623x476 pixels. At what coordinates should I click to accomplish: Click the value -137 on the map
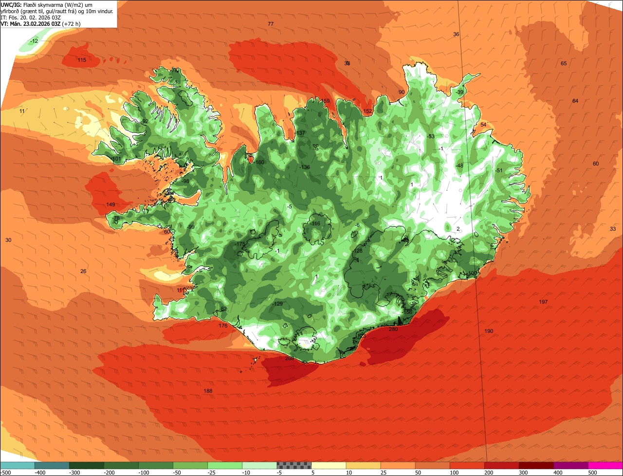pyautogui.click(x=300, y=133)
